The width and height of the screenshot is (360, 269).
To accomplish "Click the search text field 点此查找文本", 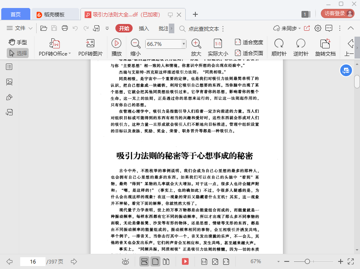I will click(x=204, y=29).
